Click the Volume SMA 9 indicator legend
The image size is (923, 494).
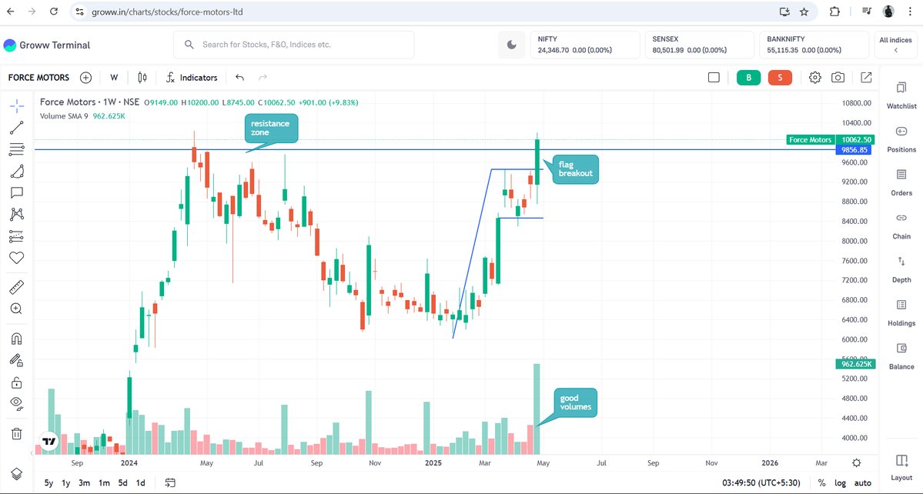[82, 116]
